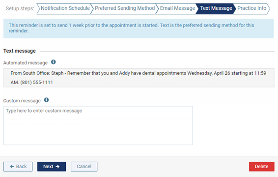Click the Next button
Image resolution: width=278 pixels, height=177 pixels.
52,167
